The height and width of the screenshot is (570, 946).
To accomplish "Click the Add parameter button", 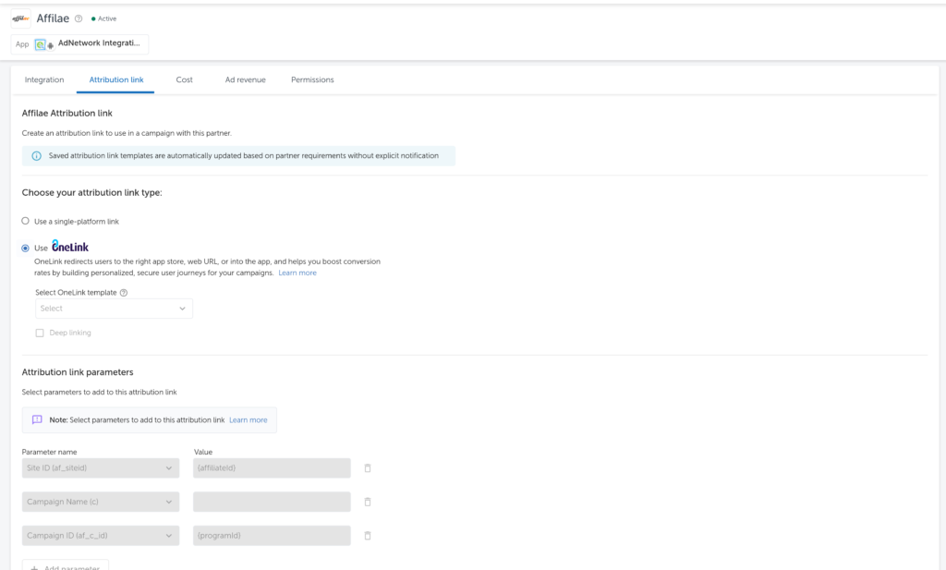I will point(66,565).
